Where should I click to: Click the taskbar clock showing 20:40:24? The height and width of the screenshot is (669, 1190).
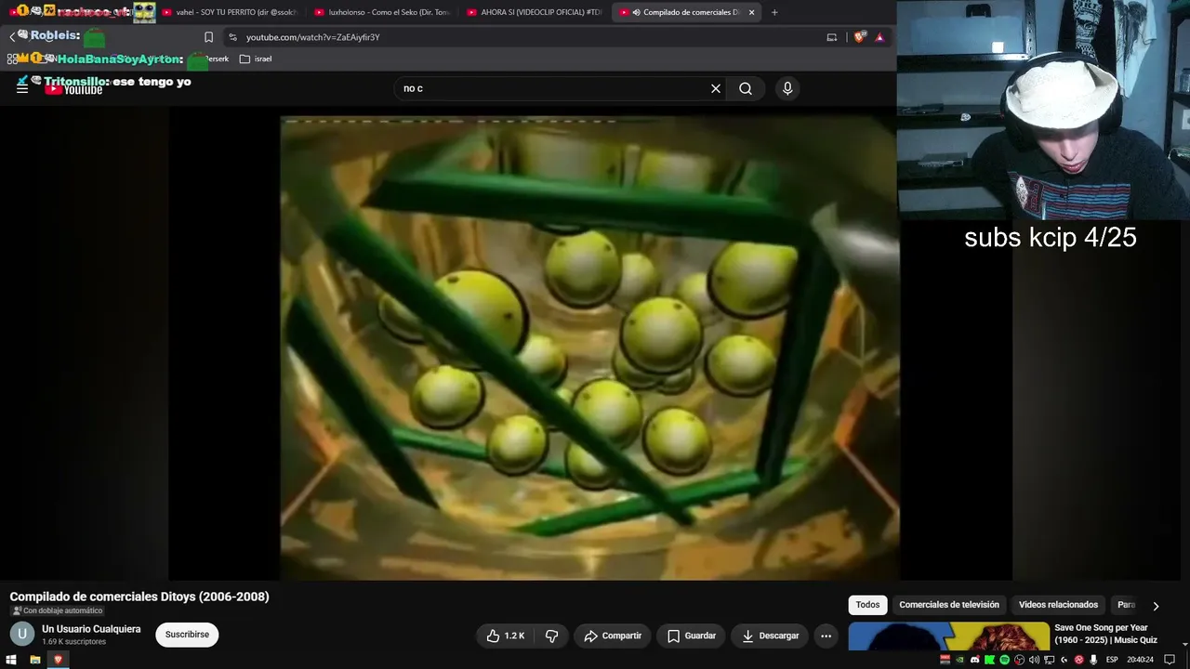1140,660
